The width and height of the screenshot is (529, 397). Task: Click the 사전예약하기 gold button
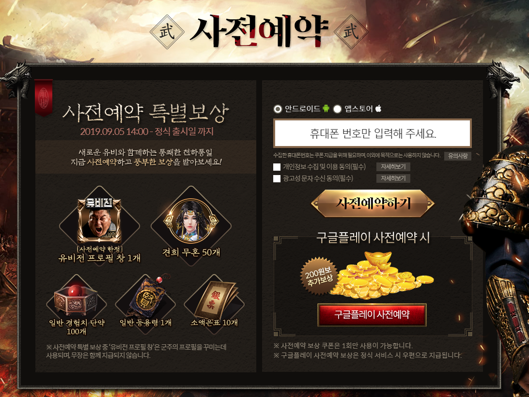(373, 204)
